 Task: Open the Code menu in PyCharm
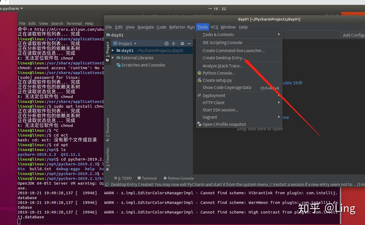point(162,27)
